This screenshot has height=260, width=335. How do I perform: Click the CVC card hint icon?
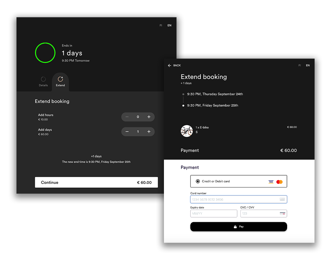(282, 213)
